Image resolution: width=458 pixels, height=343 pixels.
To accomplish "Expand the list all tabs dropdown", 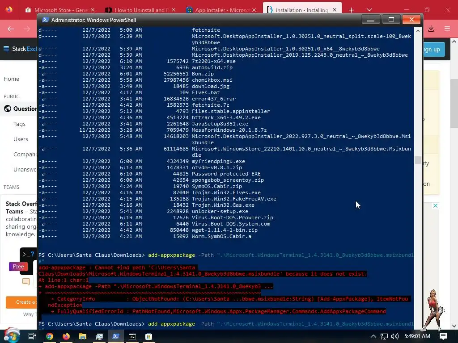I will coord(369,10).
